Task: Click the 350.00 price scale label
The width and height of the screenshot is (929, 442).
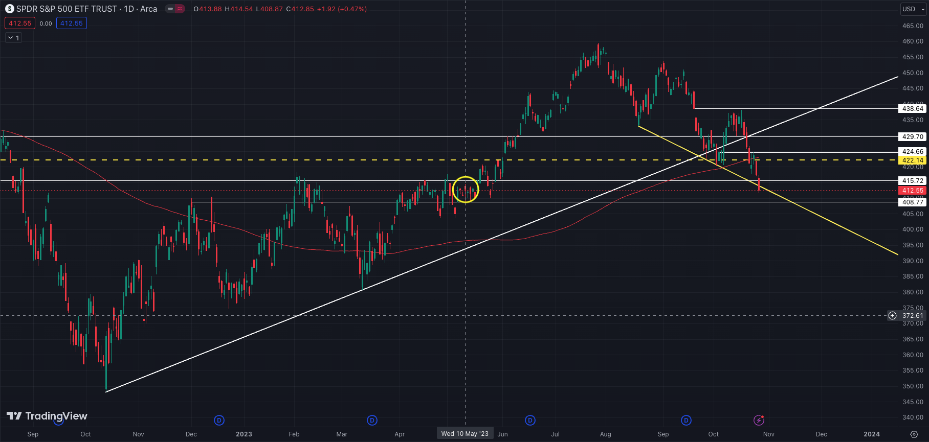Action: point(913,386)
